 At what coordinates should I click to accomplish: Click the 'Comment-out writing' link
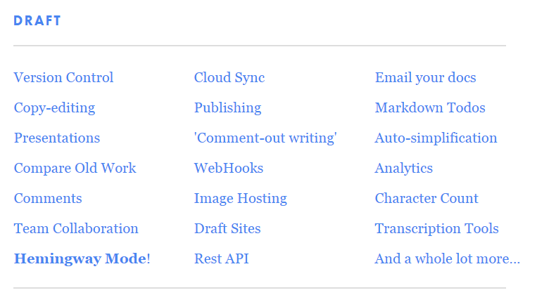(x=265, y=138)
